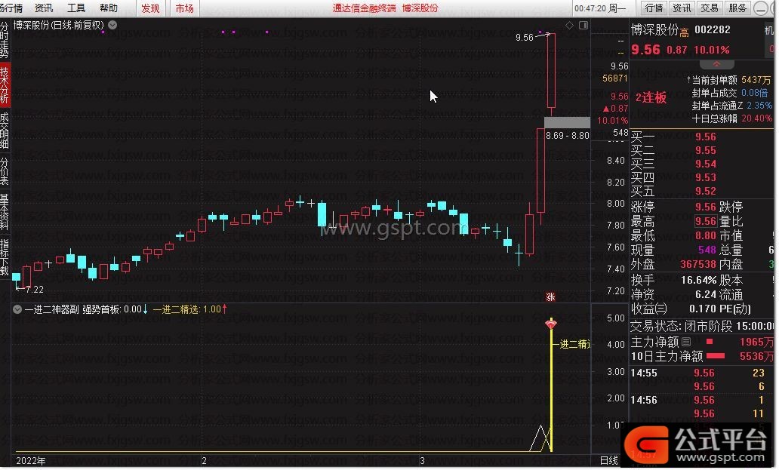
Task: Select 技术分析 in the left sidebar
Action: click(x=5, y=85)
